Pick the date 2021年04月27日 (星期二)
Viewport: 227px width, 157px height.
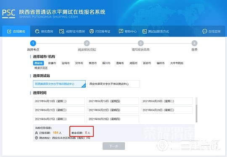pos(59,119)
